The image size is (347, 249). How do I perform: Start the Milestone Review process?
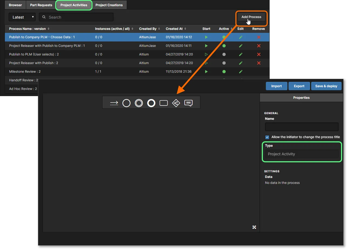(206, 72)
